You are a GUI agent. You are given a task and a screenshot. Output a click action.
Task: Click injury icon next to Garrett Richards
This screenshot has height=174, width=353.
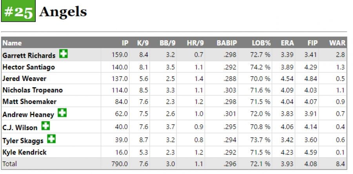pos(63,54)
